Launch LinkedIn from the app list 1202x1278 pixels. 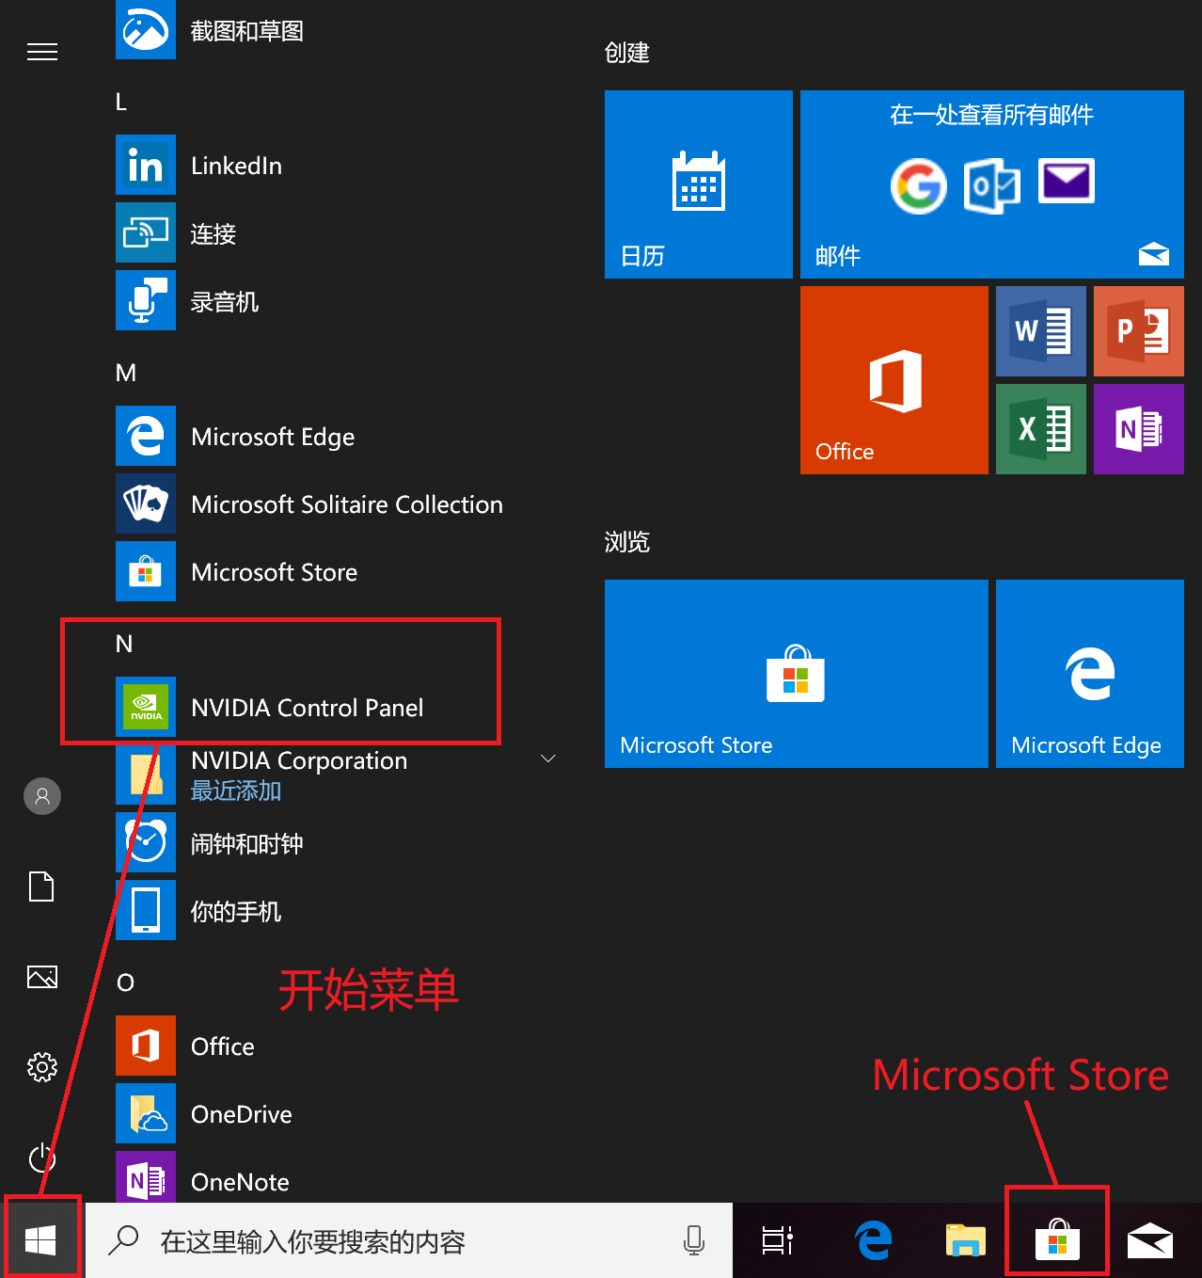coord(236,166)
